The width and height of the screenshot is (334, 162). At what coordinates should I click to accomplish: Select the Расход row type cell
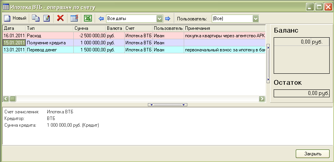[x=50, y=36]
